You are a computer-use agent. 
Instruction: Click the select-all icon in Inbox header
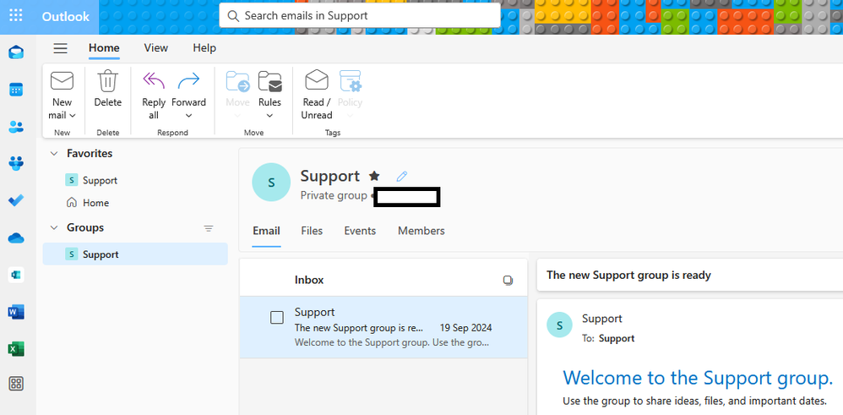[508, 280]
